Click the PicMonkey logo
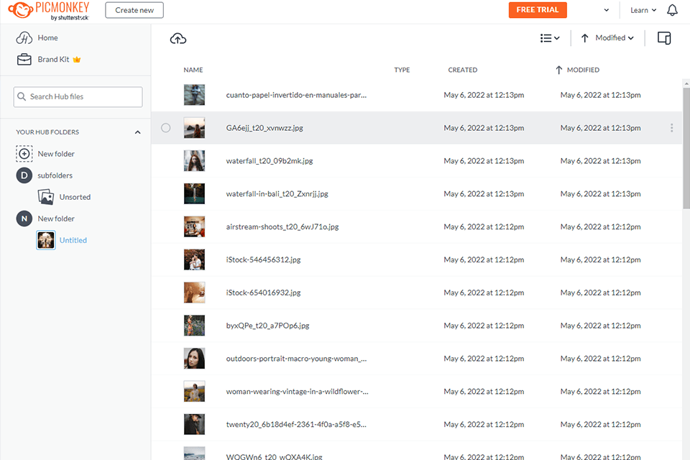Image resolution: width=690 pixels, height=460 pixels. pos(49,11)
